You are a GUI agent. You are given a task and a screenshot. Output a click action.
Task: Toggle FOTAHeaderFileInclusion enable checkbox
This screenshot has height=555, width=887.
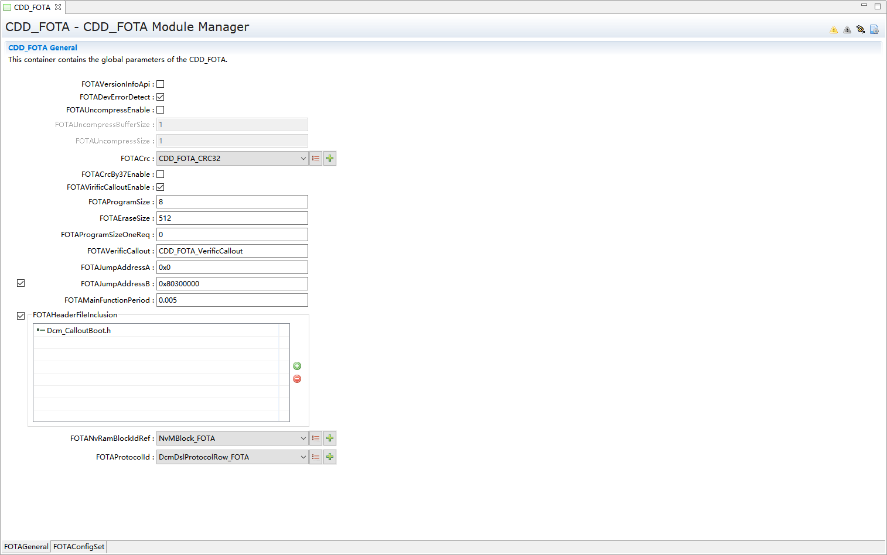[21, 316]
